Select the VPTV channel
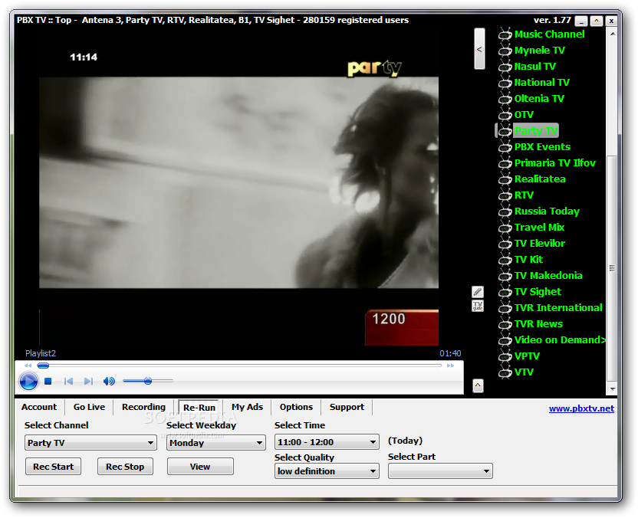 (527, 356)
